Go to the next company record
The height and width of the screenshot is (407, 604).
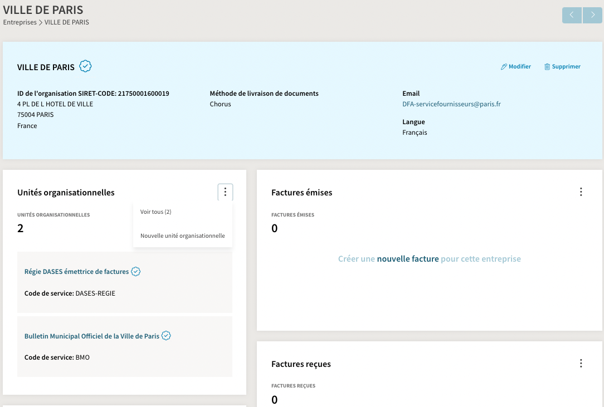click(x=592, y=15)
